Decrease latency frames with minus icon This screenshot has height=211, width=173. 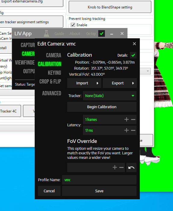133,119
